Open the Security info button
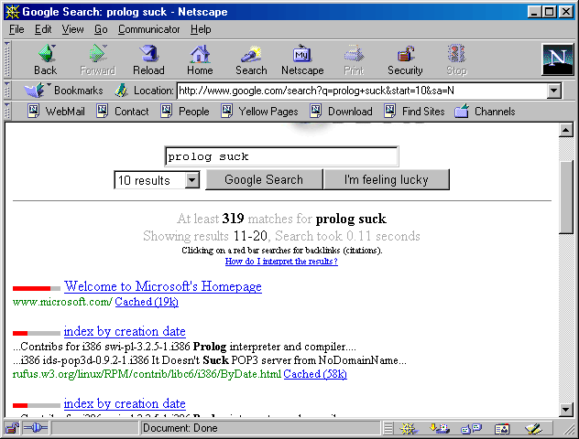The width and height of the screenshot is (579, 439). (x=405, y=59)
